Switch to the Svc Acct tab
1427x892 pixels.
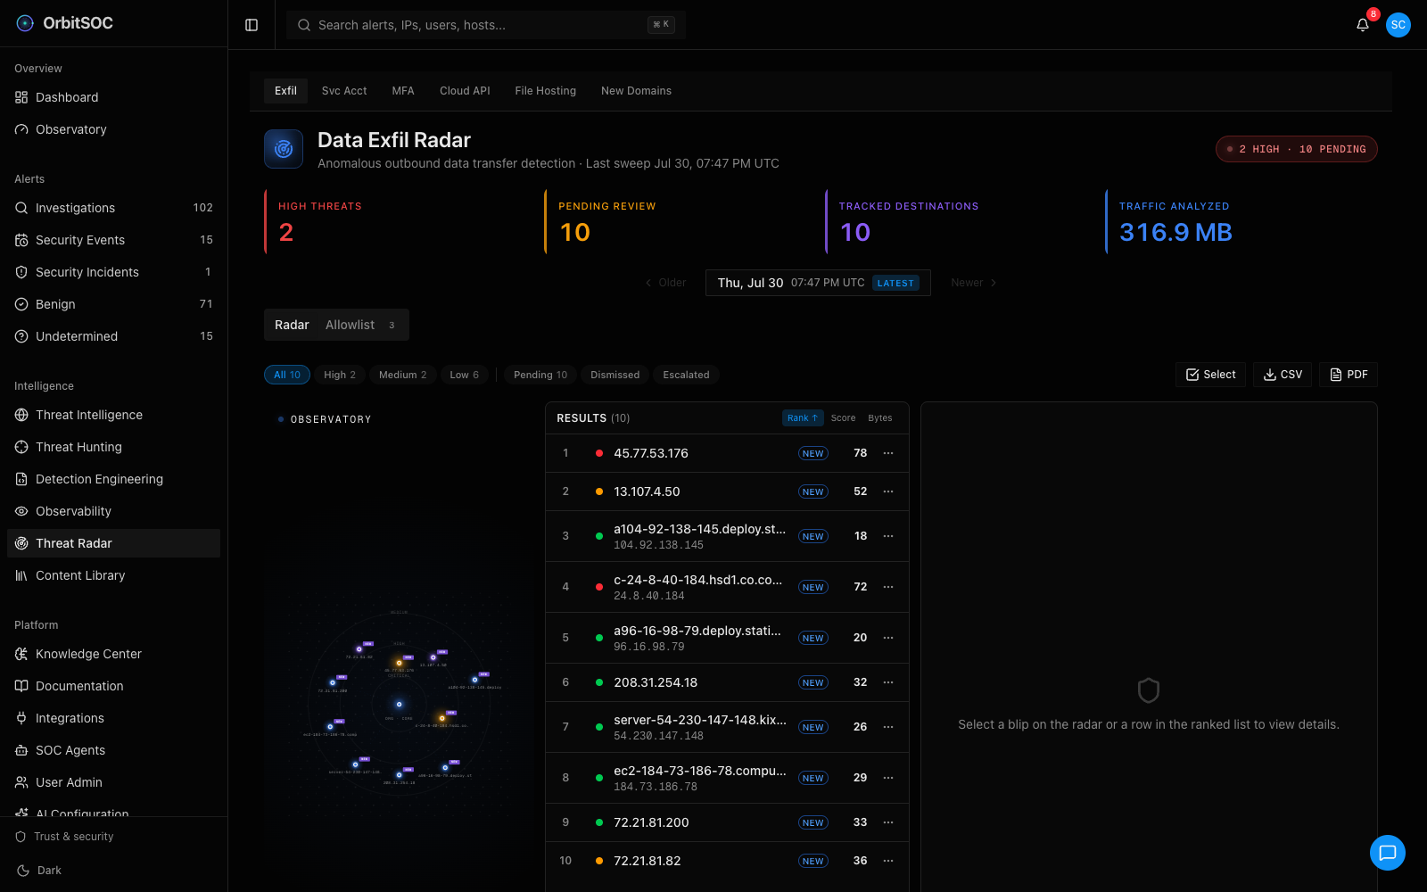pyautogui.click(x=344, y=91)
